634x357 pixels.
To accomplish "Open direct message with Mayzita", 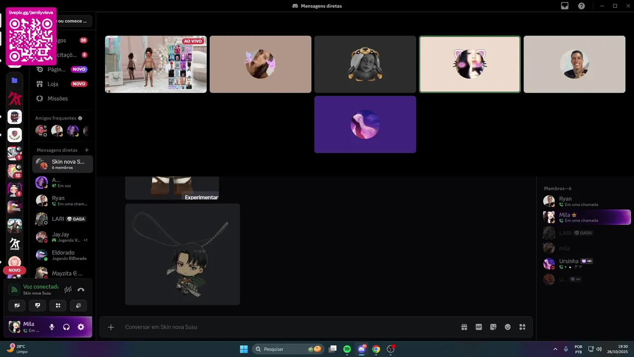I will 62,273.
